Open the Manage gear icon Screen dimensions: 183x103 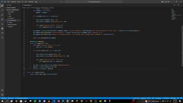(x=2, y=95)
